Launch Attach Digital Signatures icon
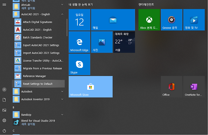208x135 pixels. click(18, 22)
